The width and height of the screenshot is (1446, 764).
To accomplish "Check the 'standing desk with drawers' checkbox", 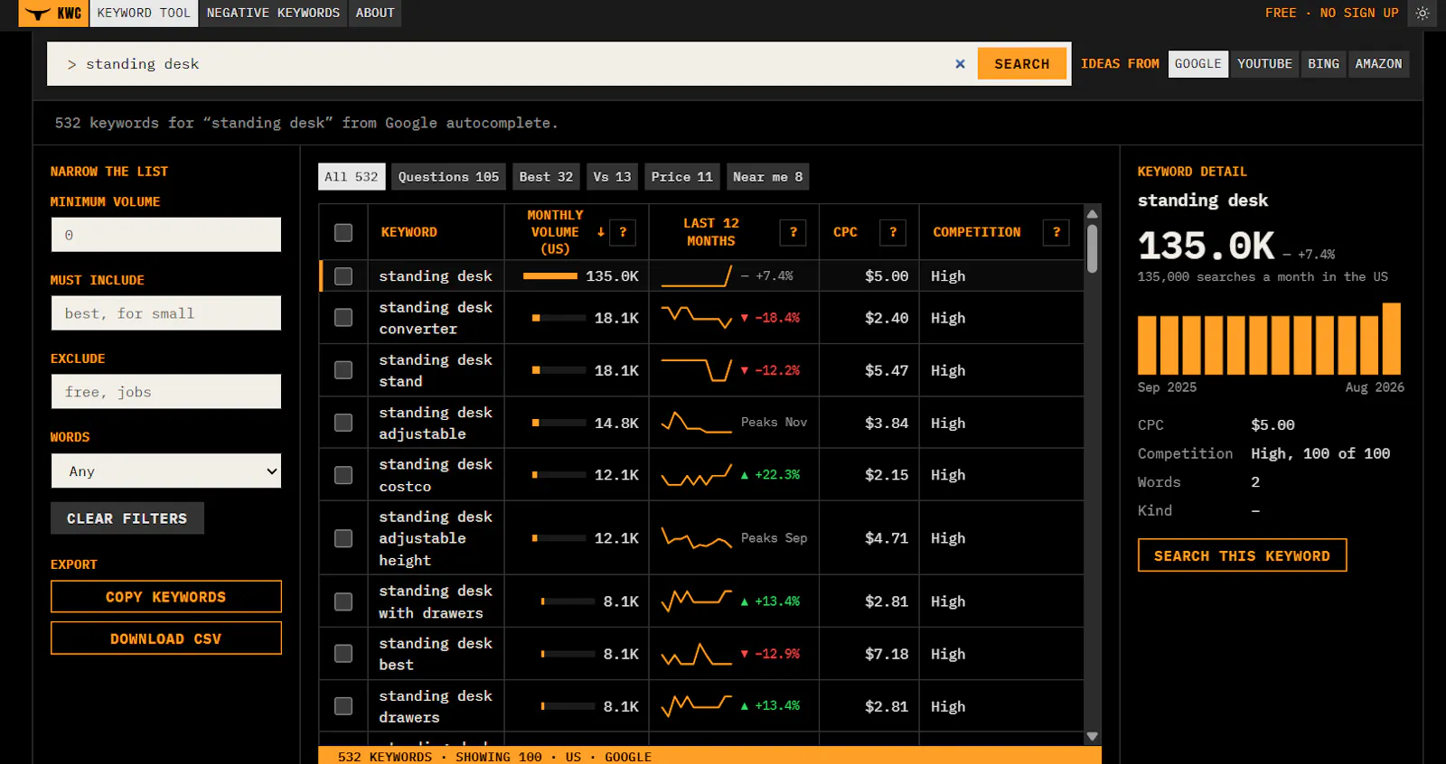I will [343, 601].
